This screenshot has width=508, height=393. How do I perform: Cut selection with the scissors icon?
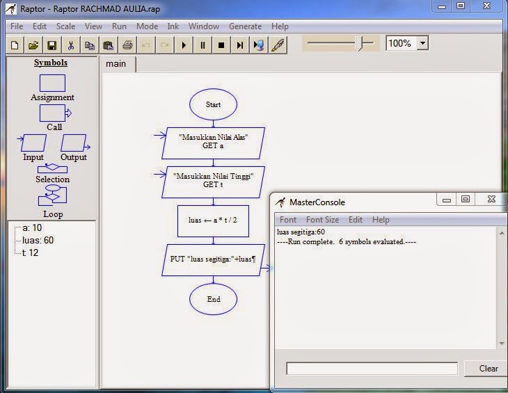(x=70, y=45)
